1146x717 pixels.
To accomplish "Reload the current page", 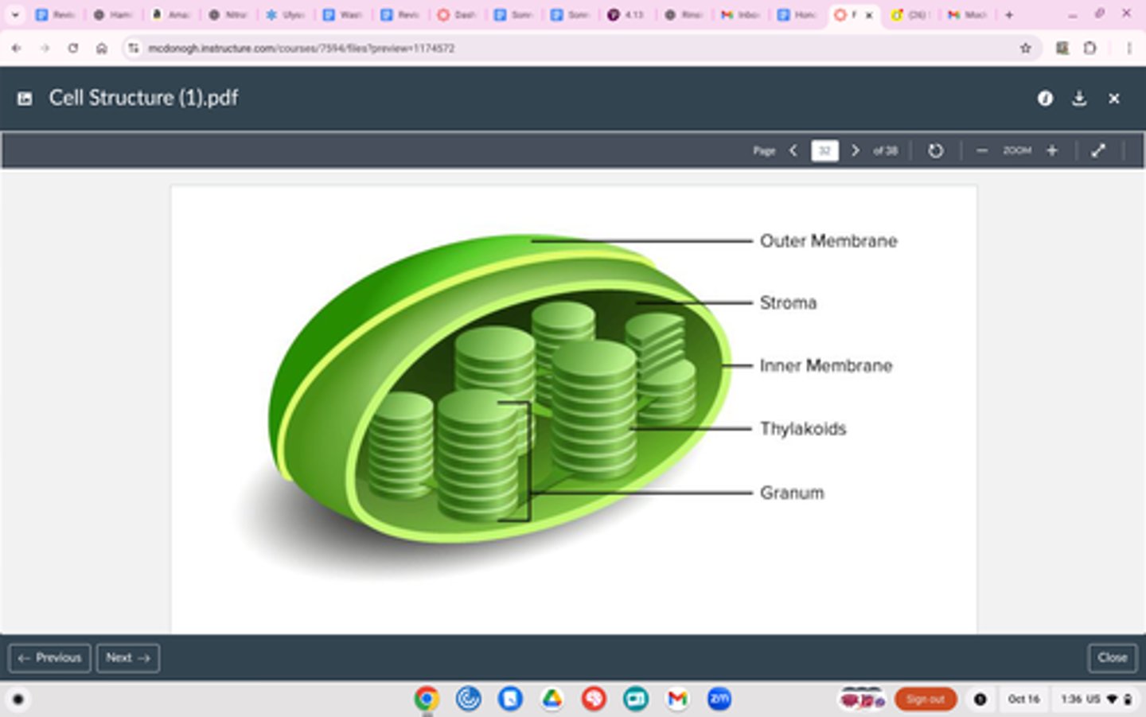I will point(73,49).
